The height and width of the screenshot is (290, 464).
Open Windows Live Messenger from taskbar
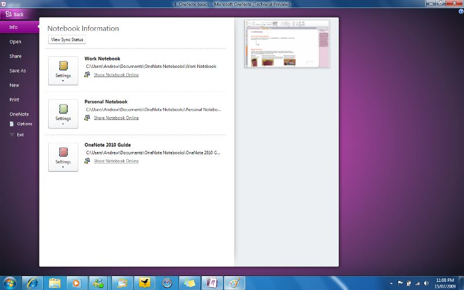click(x=98, y=283)
